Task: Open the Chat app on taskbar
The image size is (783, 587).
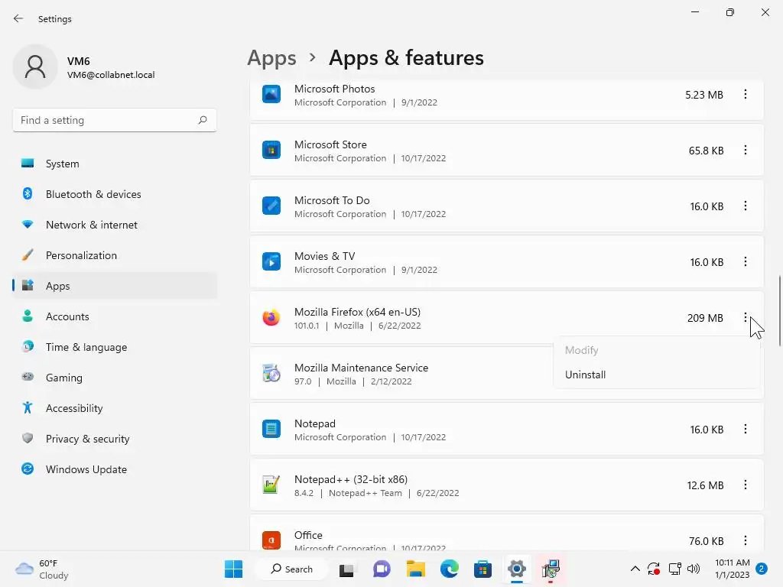Action: tap(382, 569)
